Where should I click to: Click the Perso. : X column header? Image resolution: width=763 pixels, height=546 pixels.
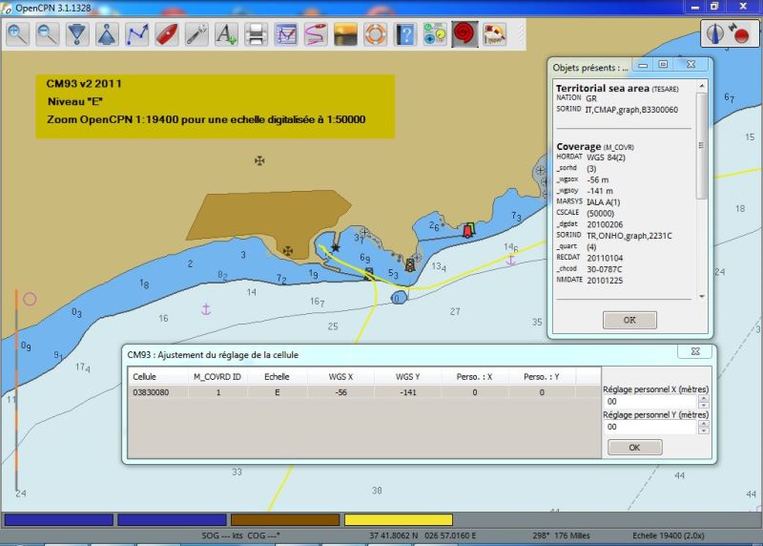(x=474, y=376)
